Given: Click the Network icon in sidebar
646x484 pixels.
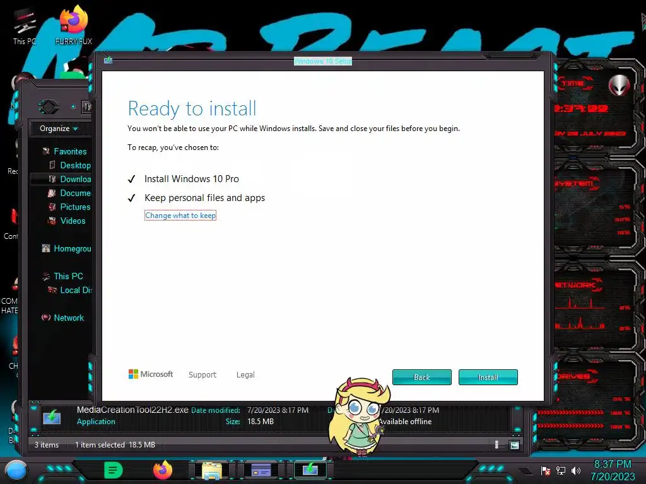Looking at the screenshot, I should tap(46, 318).
